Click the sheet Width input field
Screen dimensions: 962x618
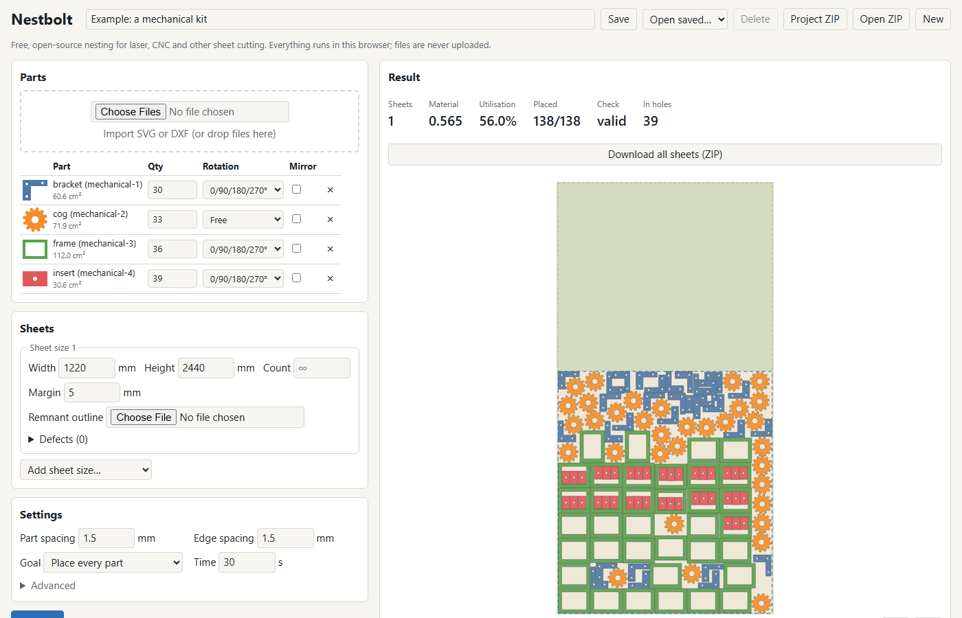[87, 368]
